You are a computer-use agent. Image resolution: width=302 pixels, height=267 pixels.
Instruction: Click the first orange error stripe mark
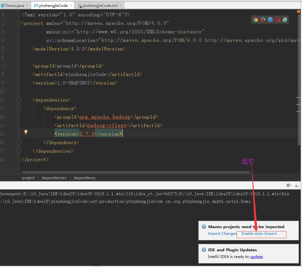click(x=298, y=98)
